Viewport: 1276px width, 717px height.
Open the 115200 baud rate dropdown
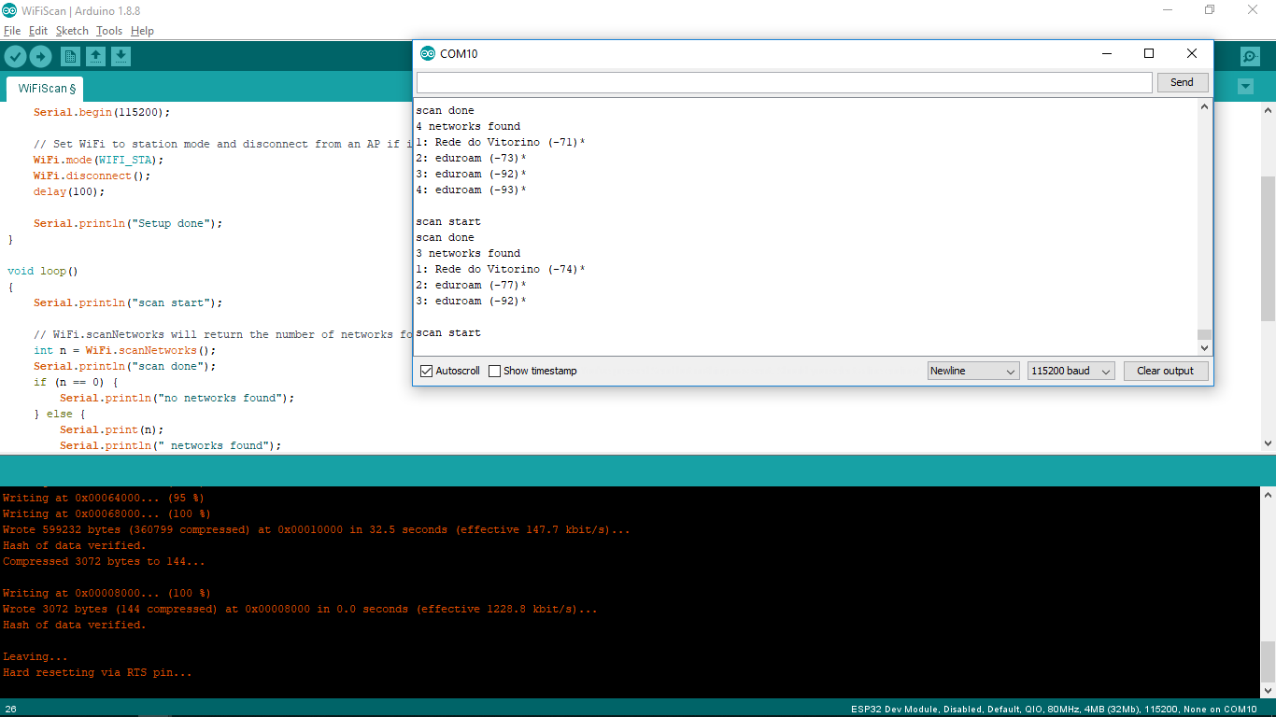point(1071,371)
